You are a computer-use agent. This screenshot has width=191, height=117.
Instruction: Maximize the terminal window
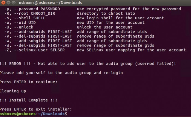[x=14, y=2]
